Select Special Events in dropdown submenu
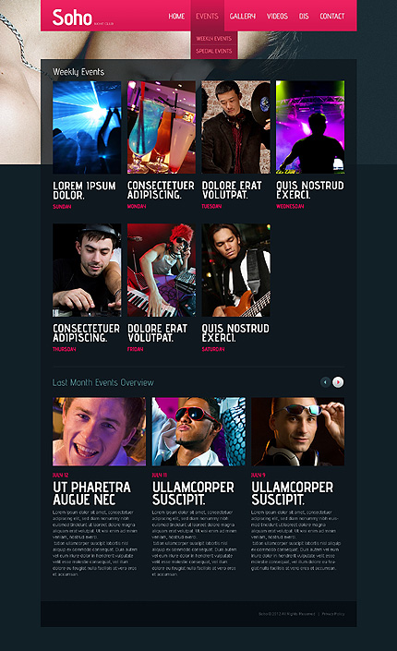This screenshot has width=397, height=651. [214, 51]
